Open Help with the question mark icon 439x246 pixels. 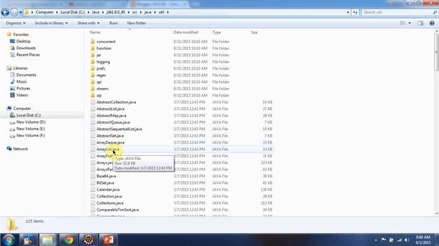click(x=431, y=23)
